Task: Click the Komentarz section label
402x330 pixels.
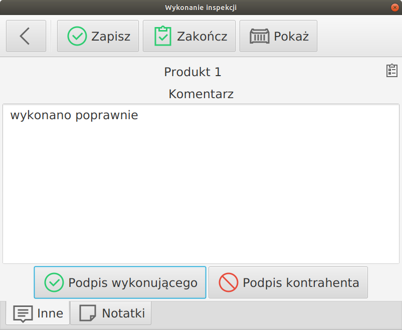Action: 200,94
